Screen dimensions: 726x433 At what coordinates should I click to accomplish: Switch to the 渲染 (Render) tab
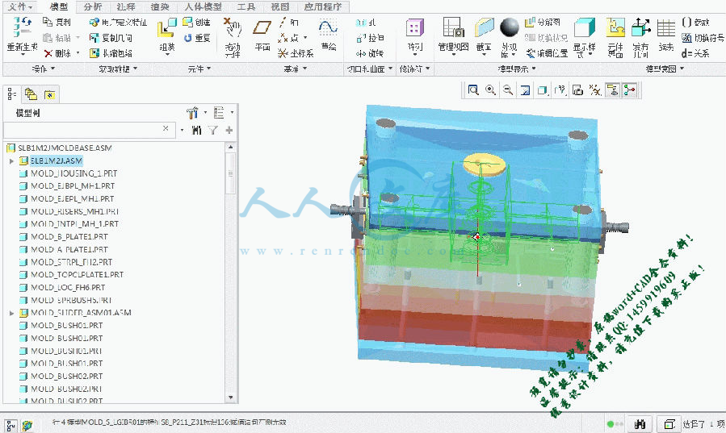pyautogui.click(x=160, y=7)
